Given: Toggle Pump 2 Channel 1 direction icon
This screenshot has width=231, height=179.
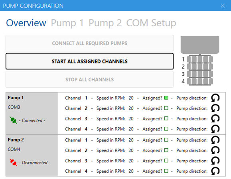Looking at the screenshot, I should [x=215, y=140].
